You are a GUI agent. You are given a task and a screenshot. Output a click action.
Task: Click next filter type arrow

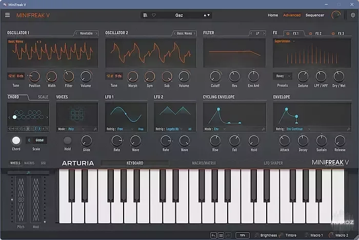(x=264, y=33)
